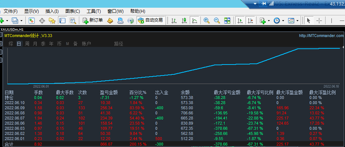345x147 pixels.
Task: Open the Signals broadcast icon
Action: (x=131, y=21)
